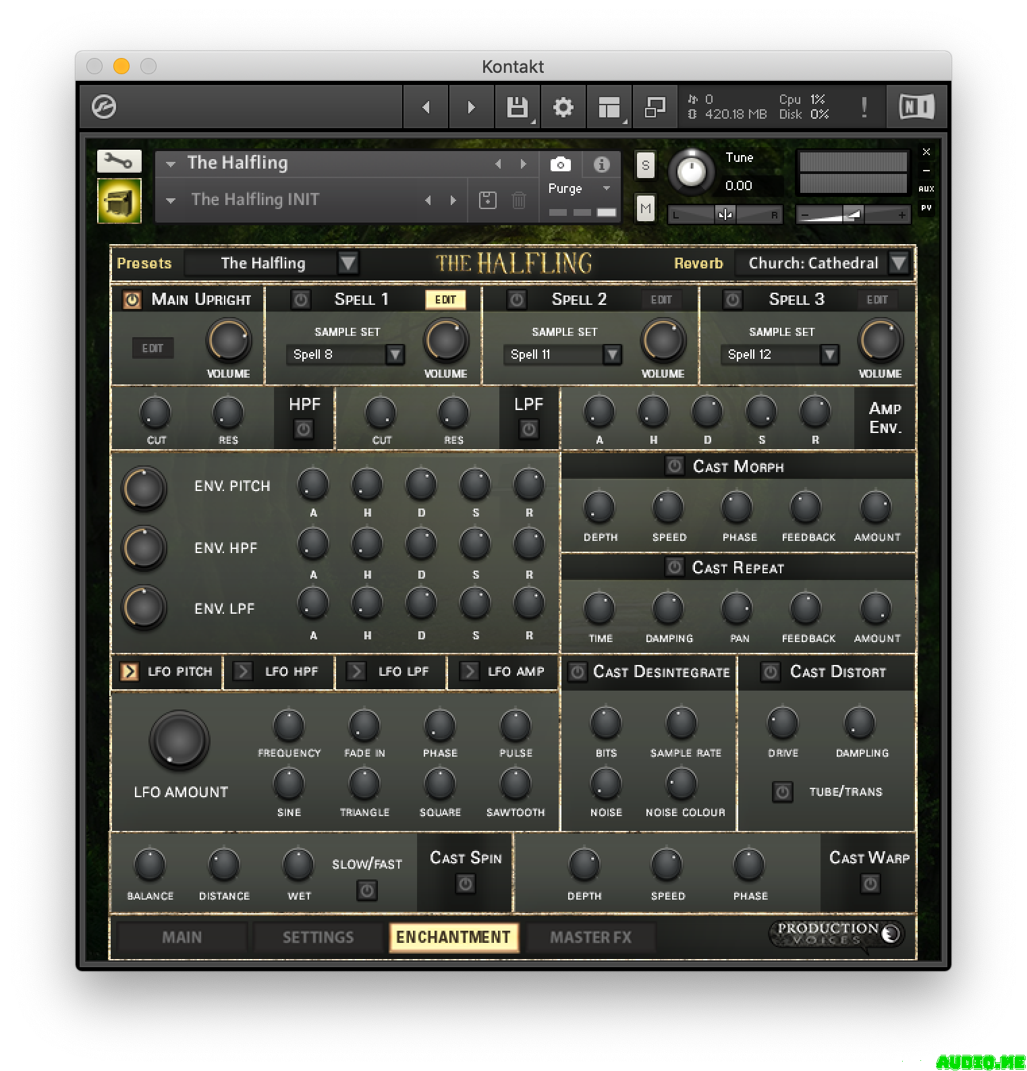Screen dimensions: 1027x1071
Task: Open the instrument info icon
Action: (x=601, y=164)
